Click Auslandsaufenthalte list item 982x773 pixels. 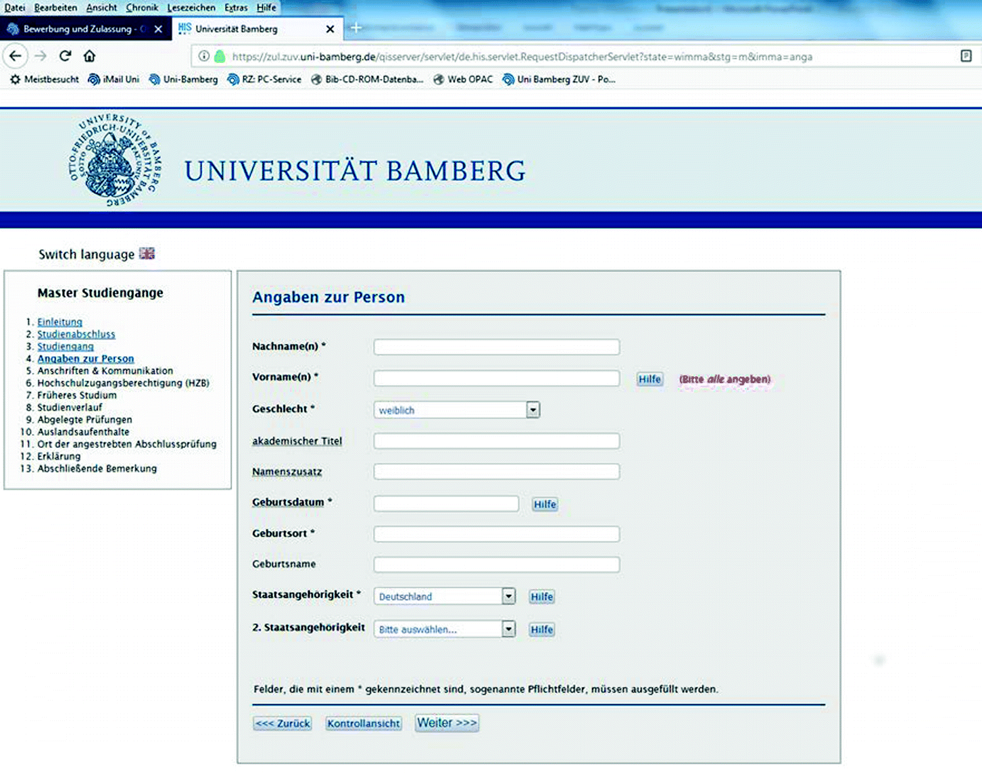pos(83,432)
